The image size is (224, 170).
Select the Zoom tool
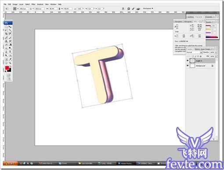pos(10,63)
